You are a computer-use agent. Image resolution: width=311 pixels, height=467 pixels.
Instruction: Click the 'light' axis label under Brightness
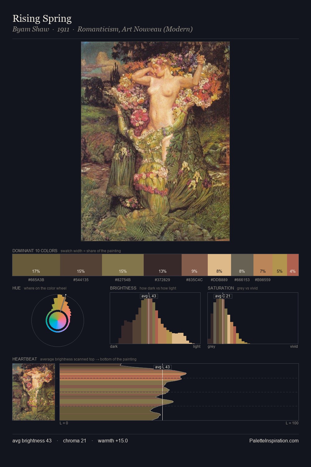pos(197,346)
